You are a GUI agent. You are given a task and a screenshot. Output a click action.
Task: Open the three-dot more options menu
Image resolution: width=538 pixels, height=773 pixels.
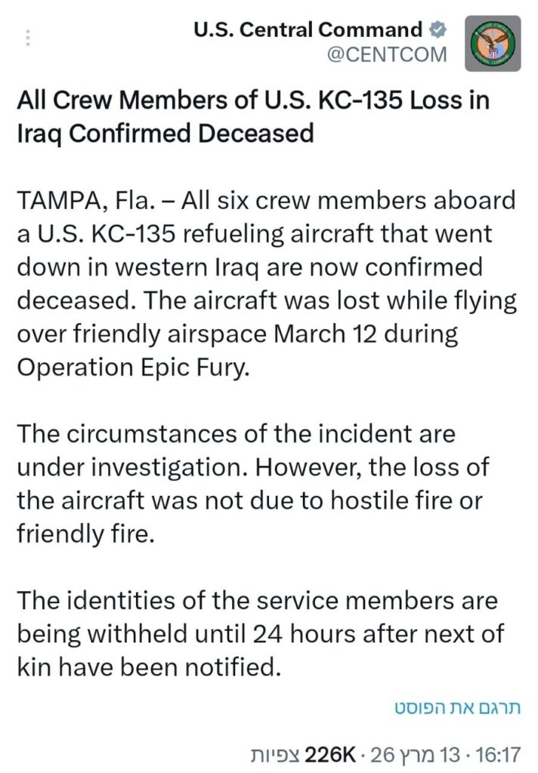29,38
